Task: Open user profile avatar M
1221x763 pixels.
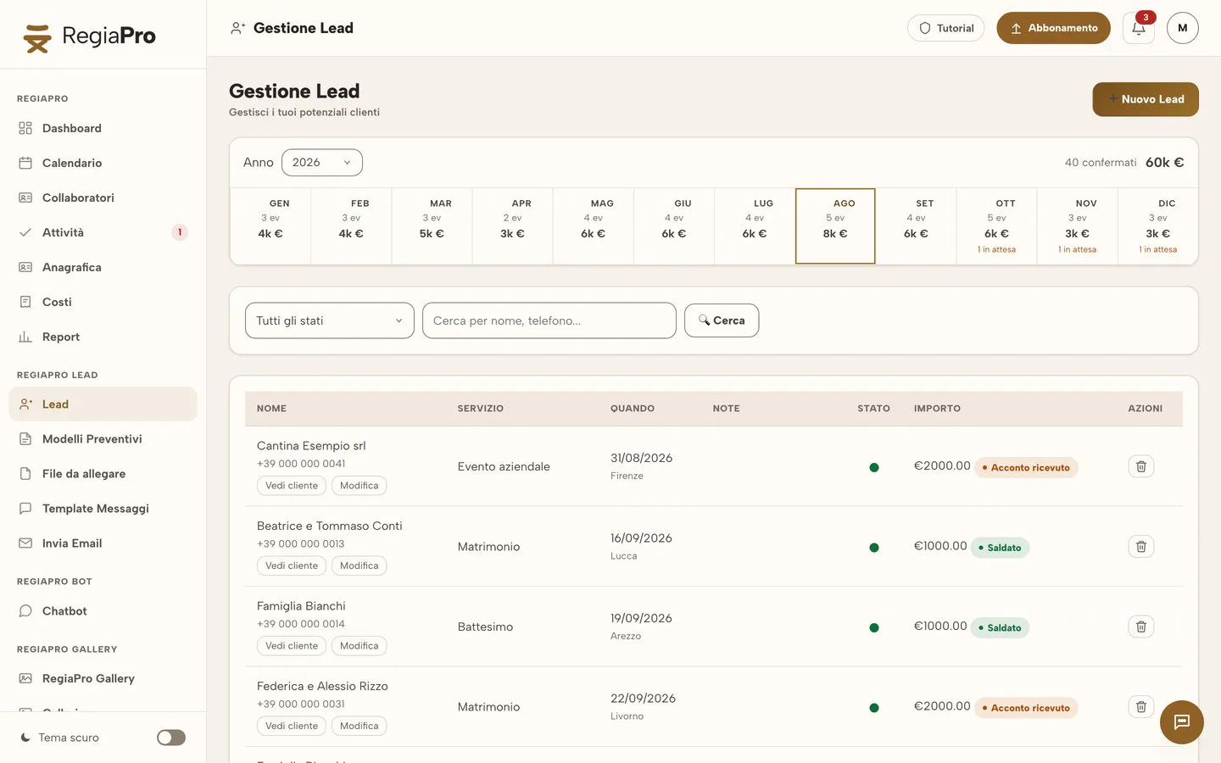Action: coord(1183,28)
